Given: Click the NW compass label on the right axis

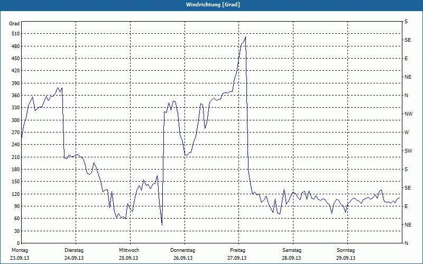Looking at the screenshot, I should click(408, 114).
